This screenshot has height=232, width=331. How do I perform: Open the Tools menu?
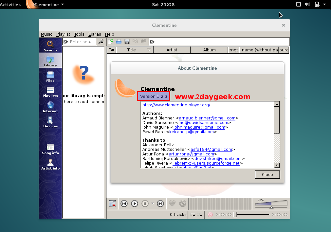[79, 34]
